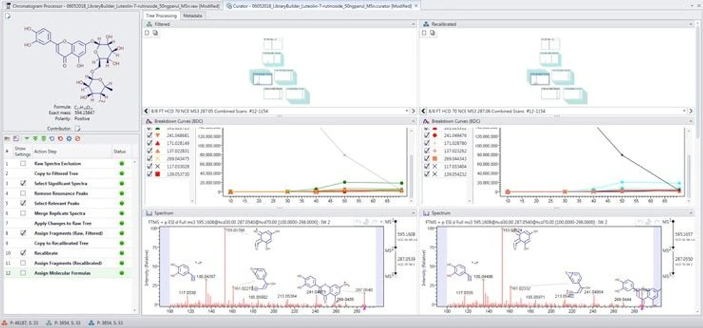
Task: Click the blue circular reset icon
Action: 52,139
